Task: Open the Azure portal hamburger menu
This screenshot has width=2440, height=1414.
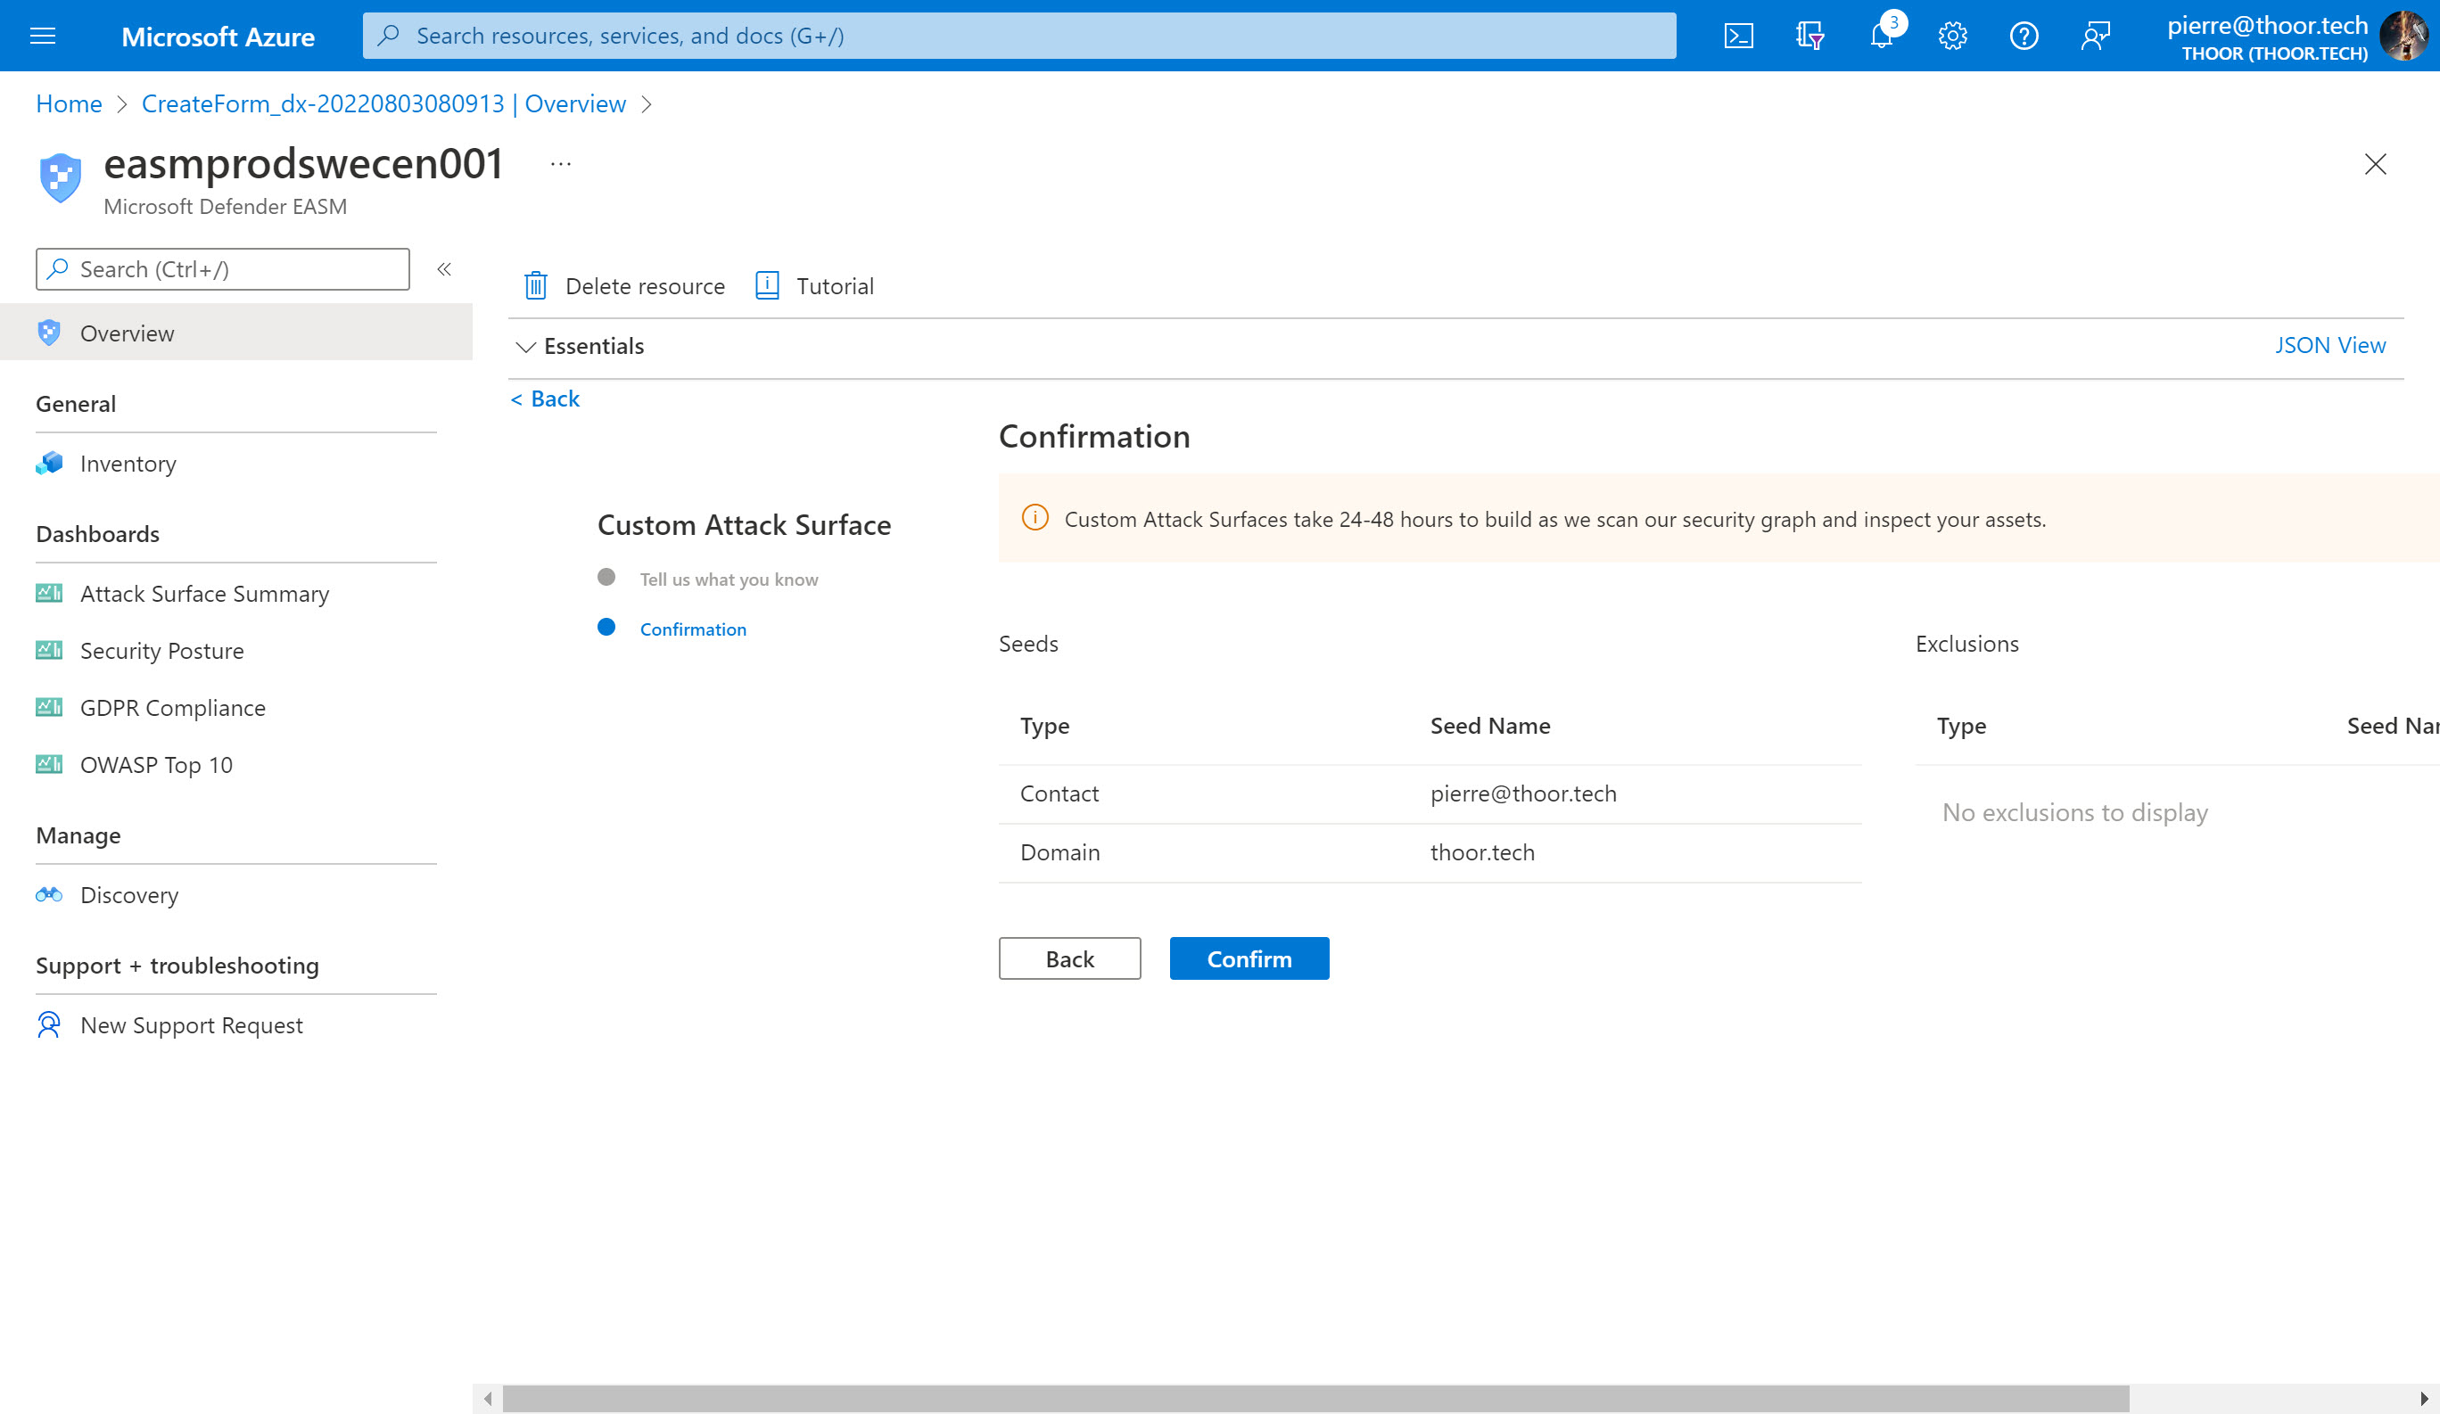Action: pos(43,36)
